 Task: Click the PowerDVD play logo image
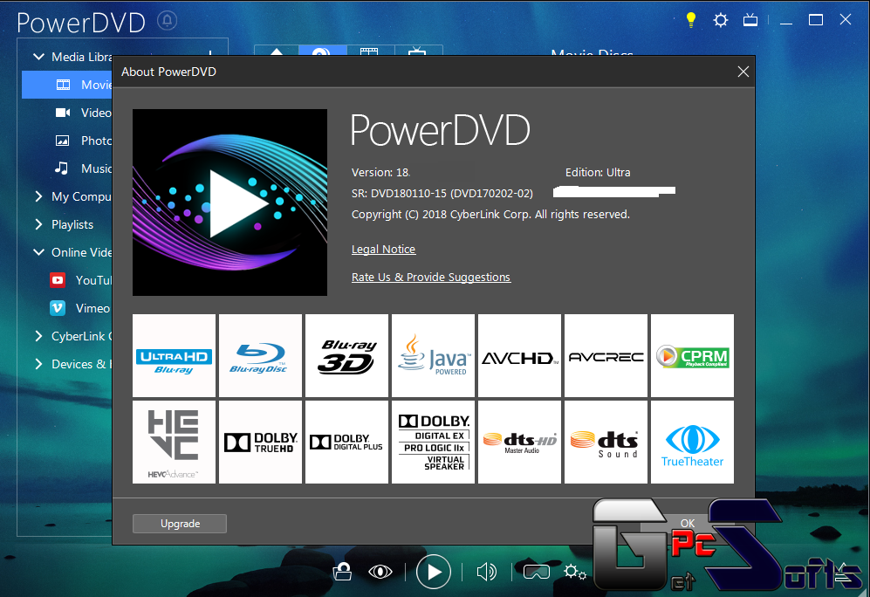tap(229, 202)
